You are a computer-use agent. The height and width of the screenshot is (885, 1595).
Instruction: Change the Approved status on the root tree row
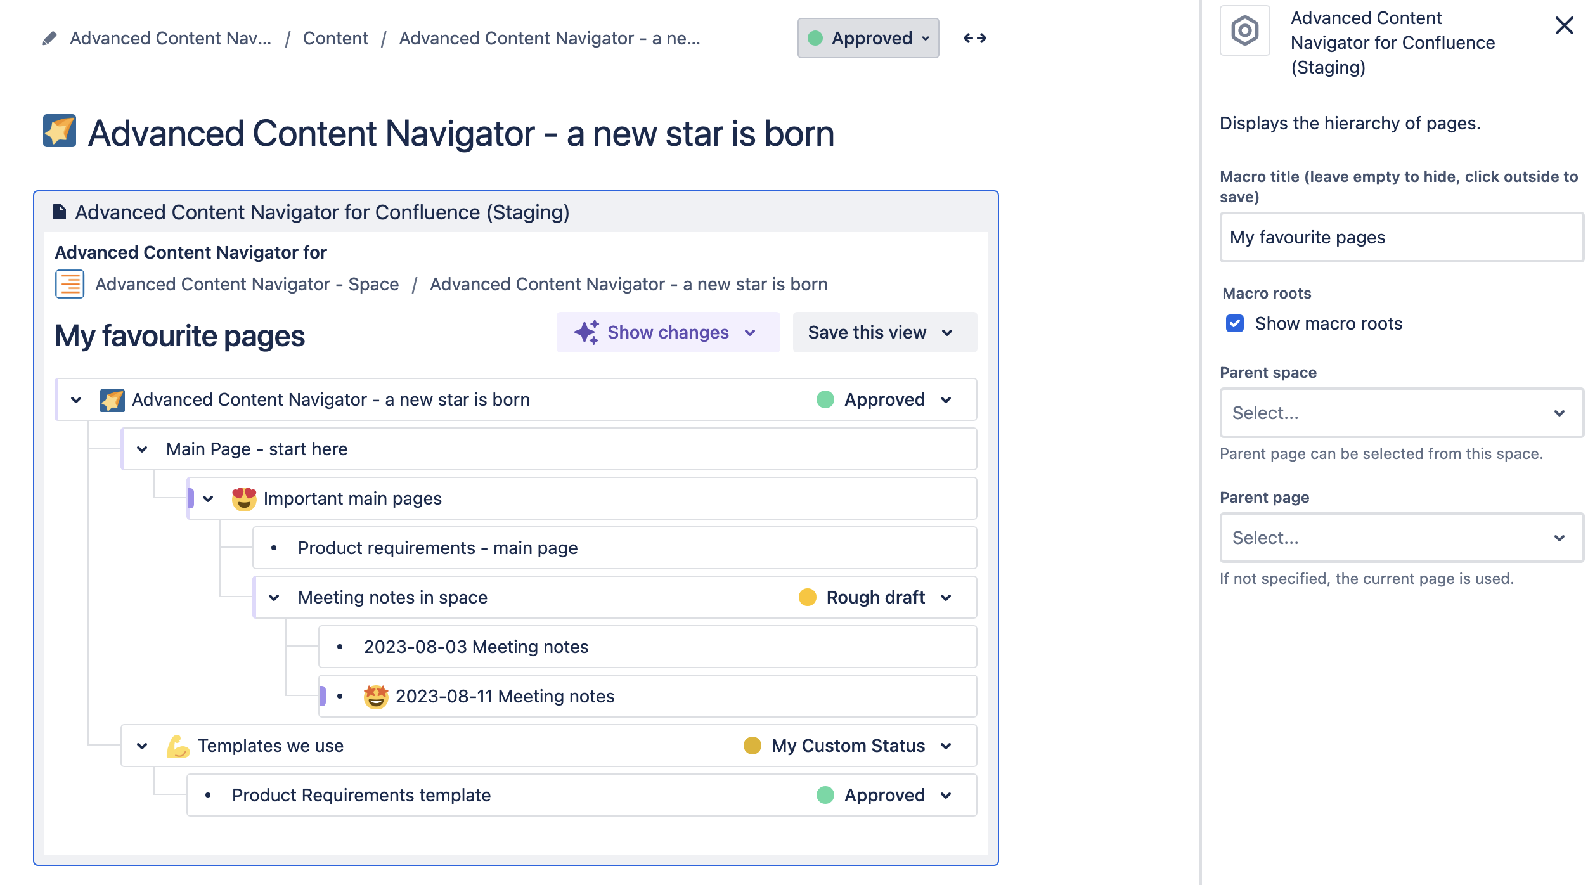coord(884,400)
